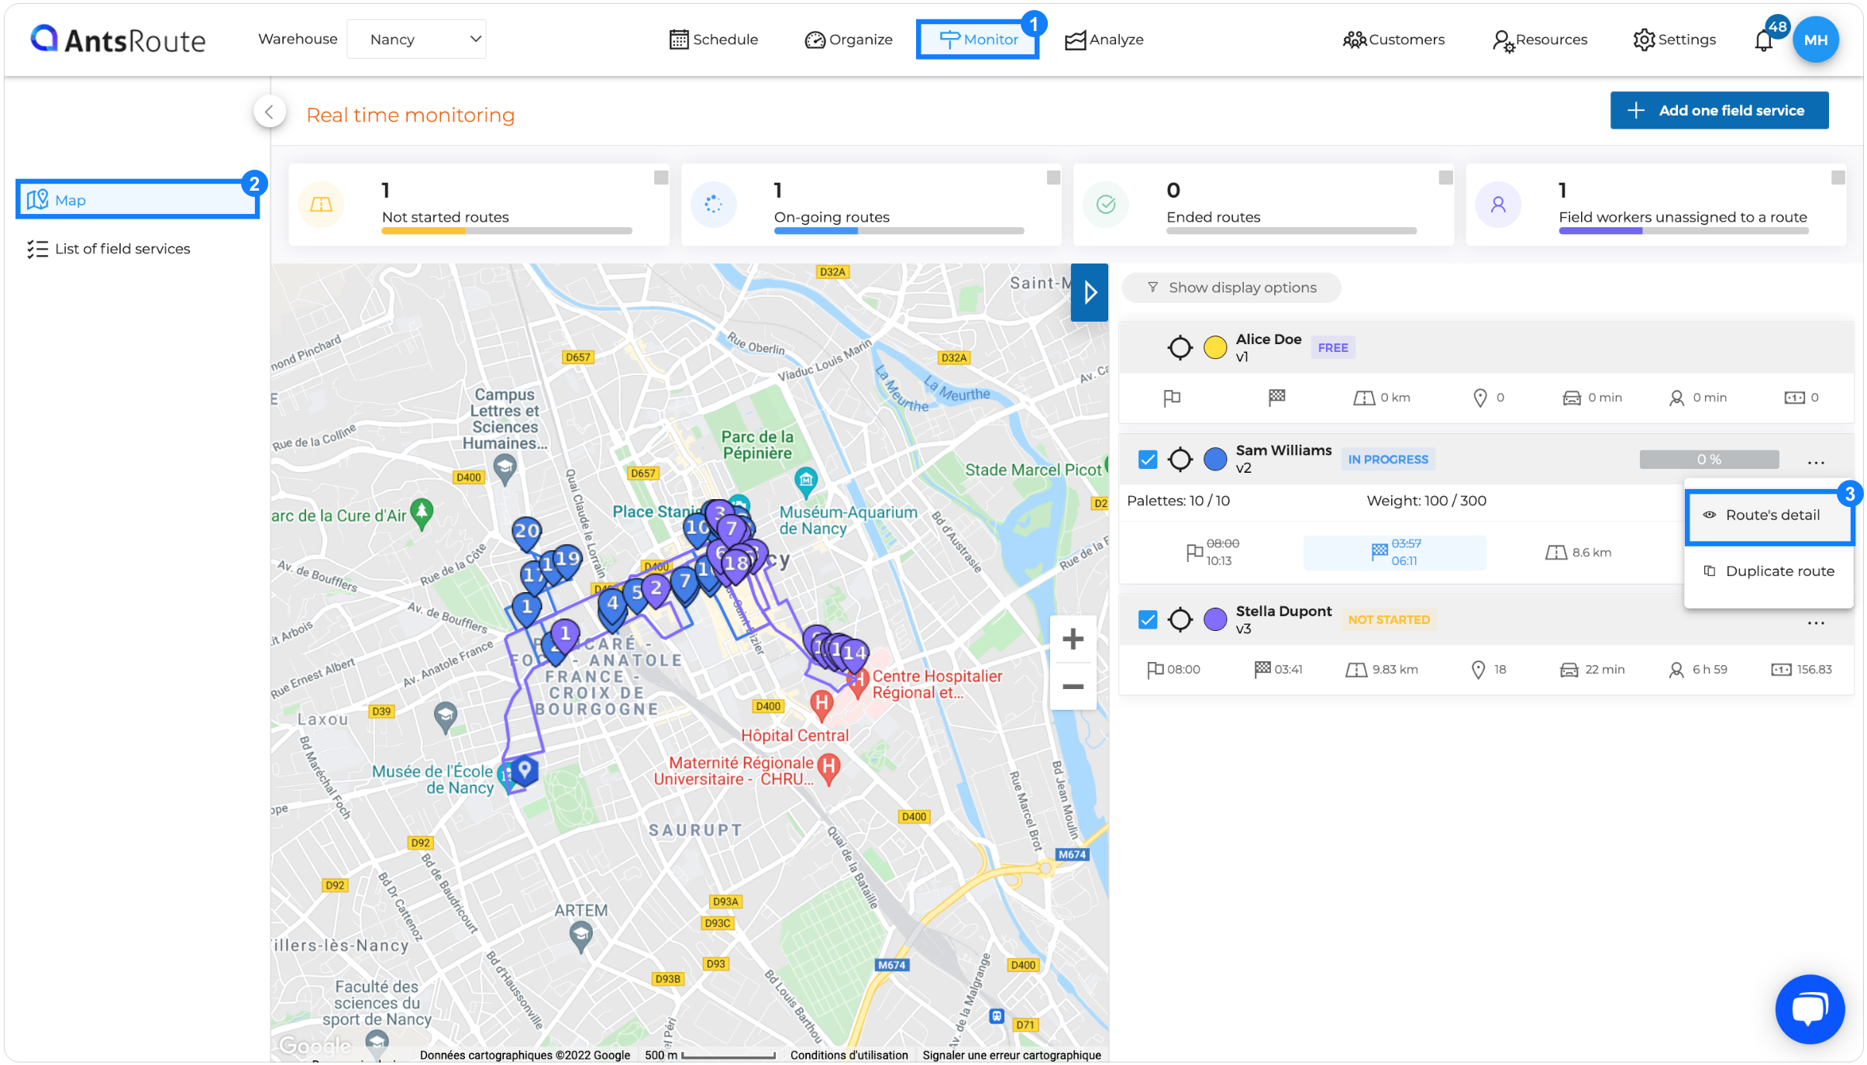Viewport: 1867px width, 1065px height.
Task: Click the depot marker near Musée de l'École
Action: point(525,771)
